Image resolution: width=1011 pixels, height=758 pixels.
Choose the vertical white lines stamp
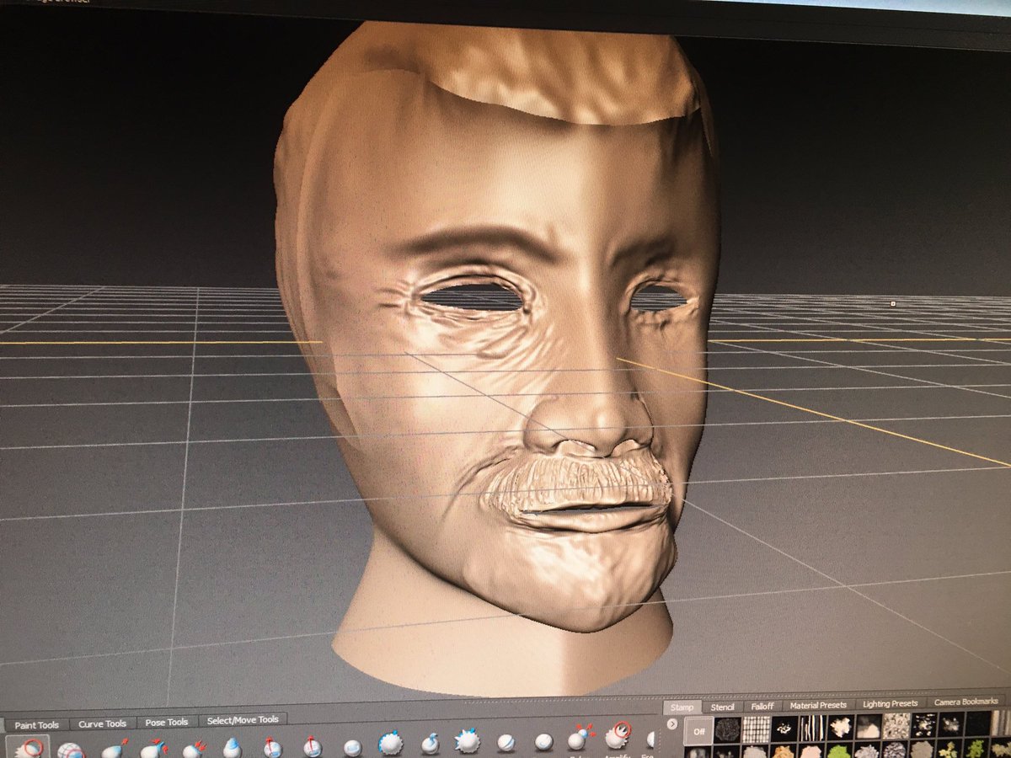click(812, 728)
